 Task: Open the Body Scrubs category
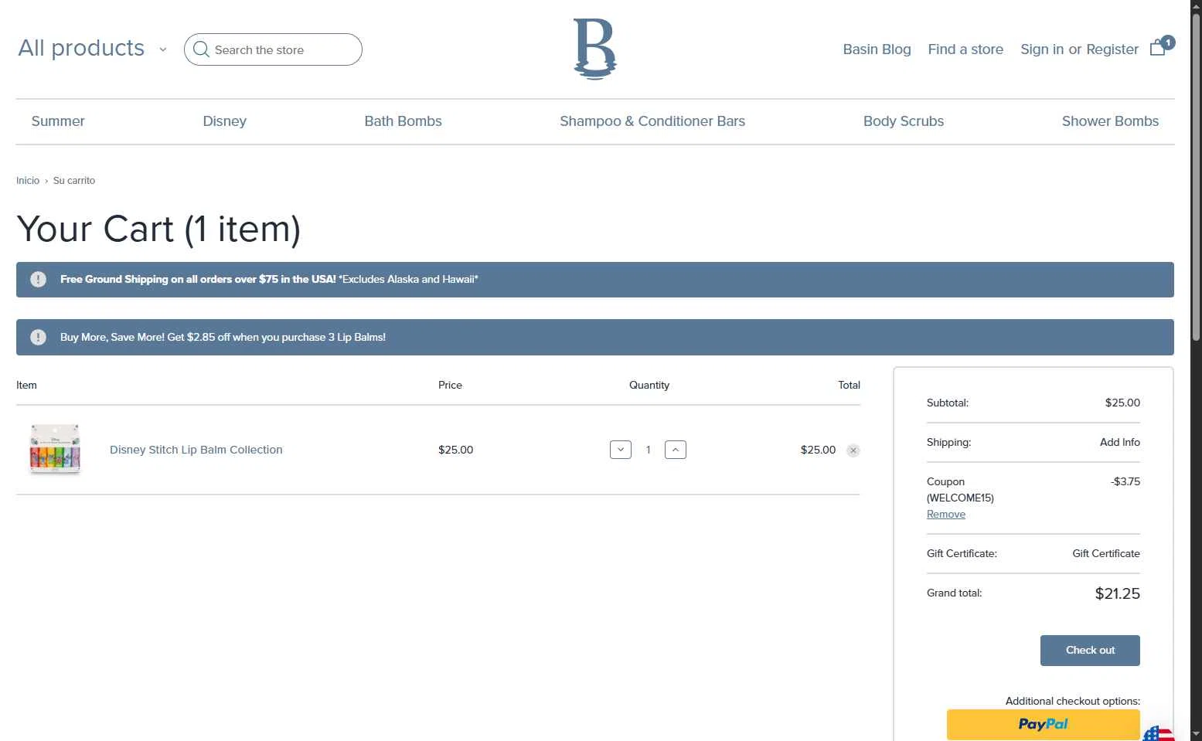pyautogui.click(x=904, y=121)
